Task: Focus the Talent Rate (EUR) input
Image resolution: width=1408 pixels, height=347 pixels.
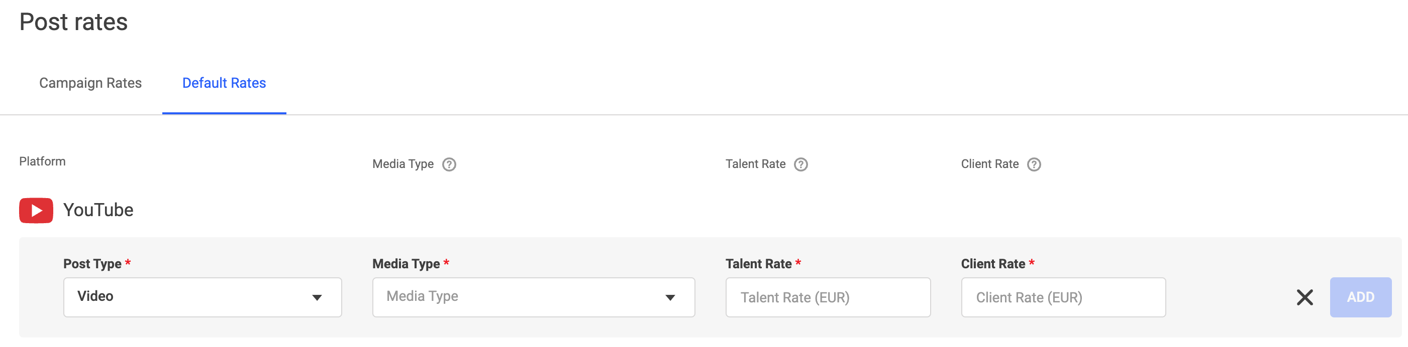Action: (x=828, y=297)
